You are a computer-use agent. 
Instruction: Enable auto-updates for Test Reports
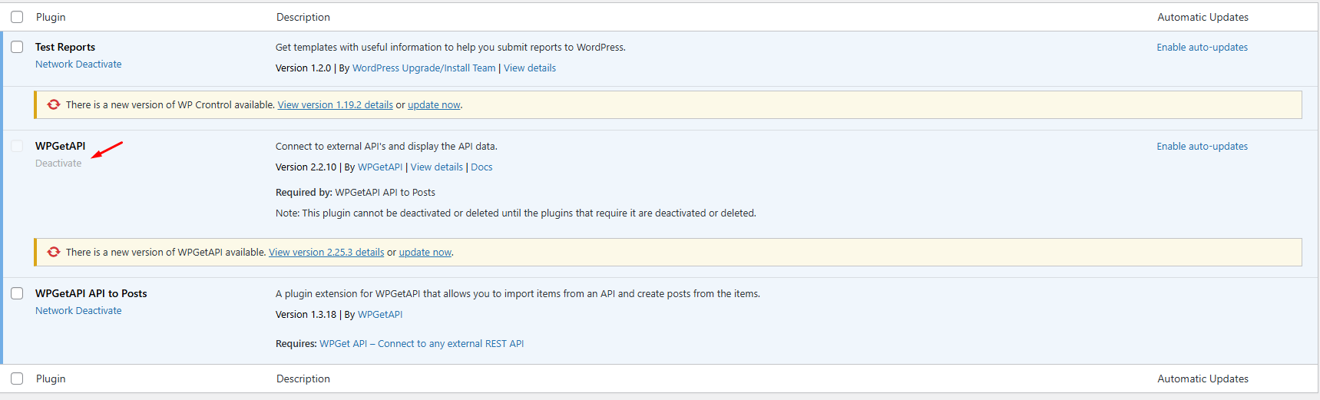coord(1202,48)
